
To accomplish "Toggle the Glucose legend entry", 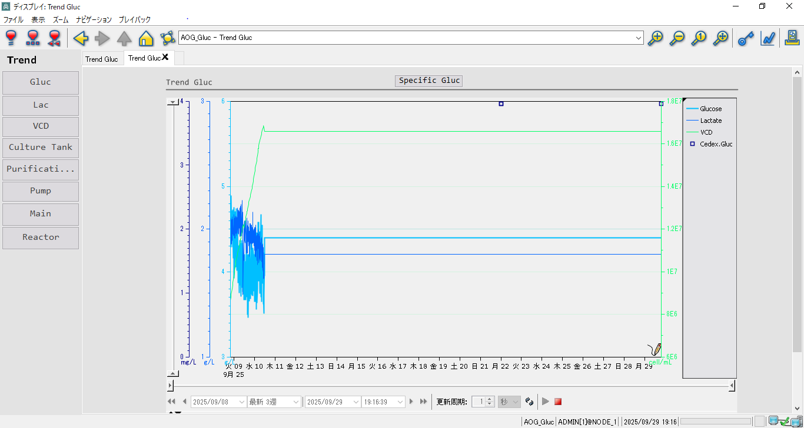I will [710, 109].
